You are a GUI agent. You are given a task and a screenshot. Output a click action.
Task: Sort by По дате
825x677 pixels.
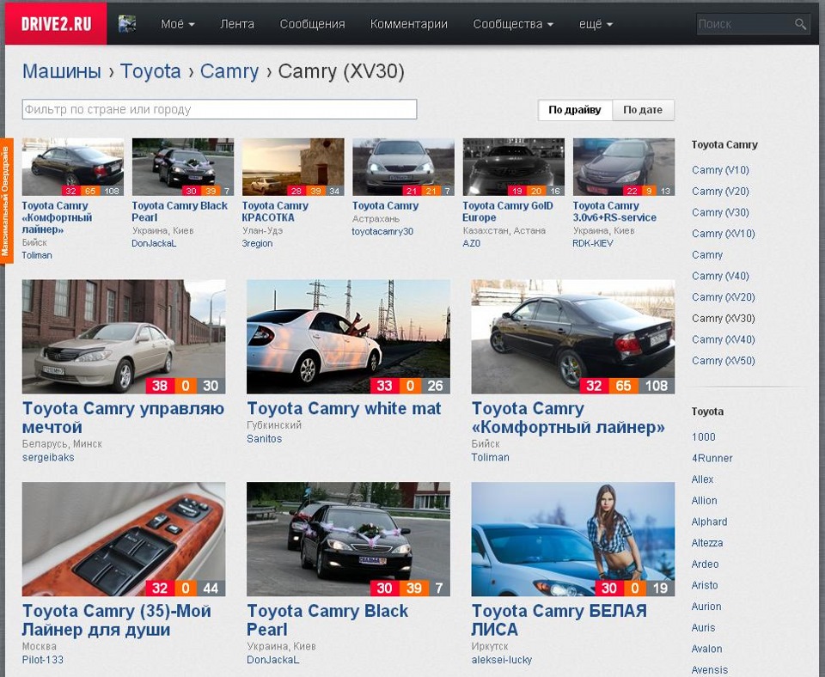coord(643,110)
